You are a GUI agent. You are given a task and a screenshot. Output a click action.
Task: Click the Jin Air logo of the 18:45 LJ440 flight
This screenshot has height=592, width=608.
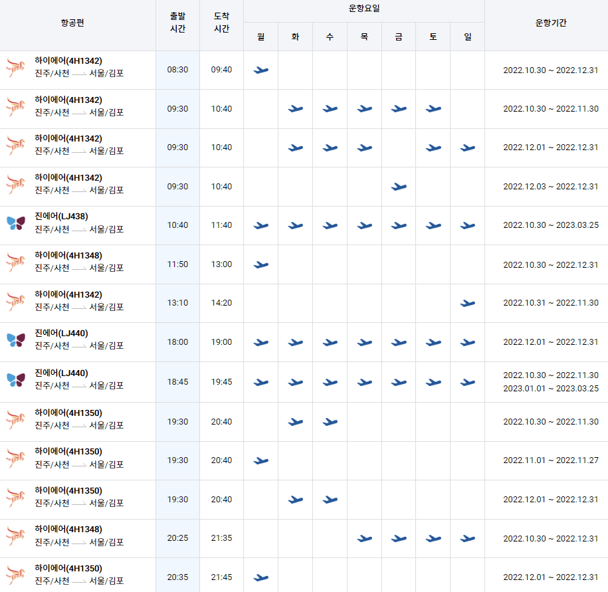click(x=16, y=380)
